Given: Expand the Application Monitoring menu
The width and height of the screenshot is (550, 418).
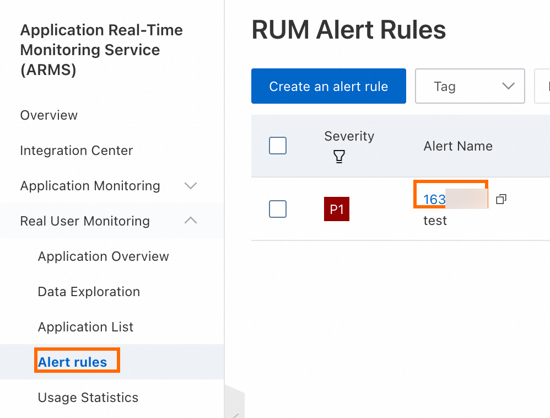Looking at the screenshot, I should point(191,186).
